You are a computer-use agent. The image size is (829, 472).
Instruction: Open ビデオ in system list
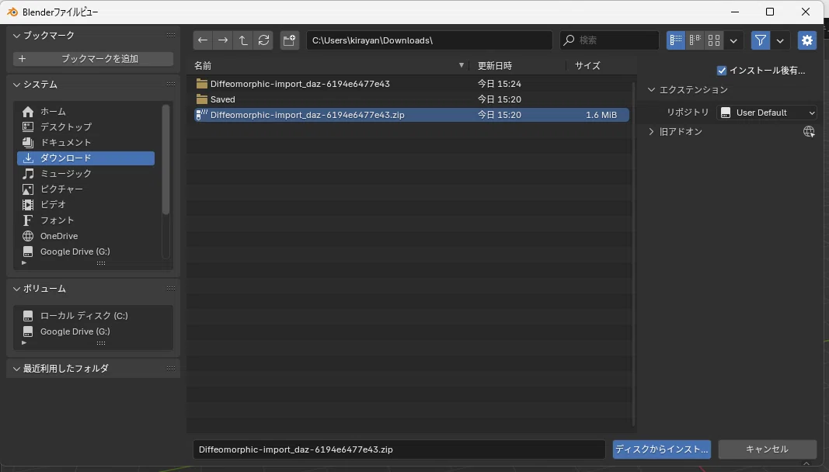tap(85, 204)
